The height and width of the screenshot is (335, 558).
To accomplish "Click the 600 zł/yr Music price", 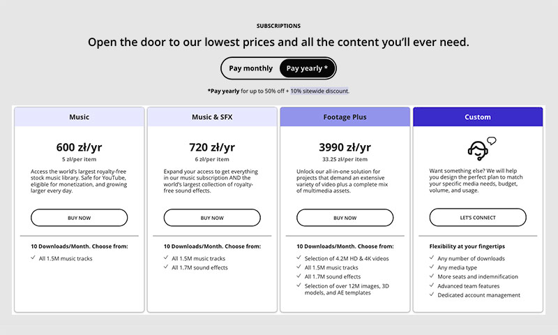I will tap(80, 147).
